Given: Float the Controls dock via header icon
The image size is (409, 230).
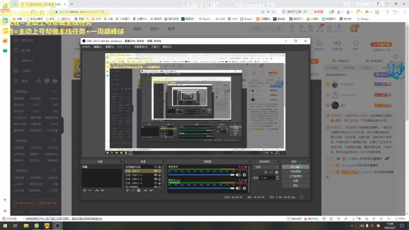Looking at the screenshot, I should coord(308,162).
